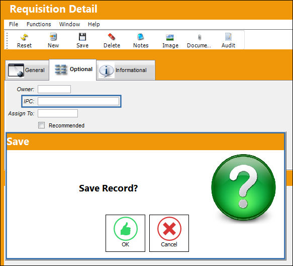Toggle the Recommended checkbox
The width and height of the screenshot is (293, 266).
(x=42, y=125)
